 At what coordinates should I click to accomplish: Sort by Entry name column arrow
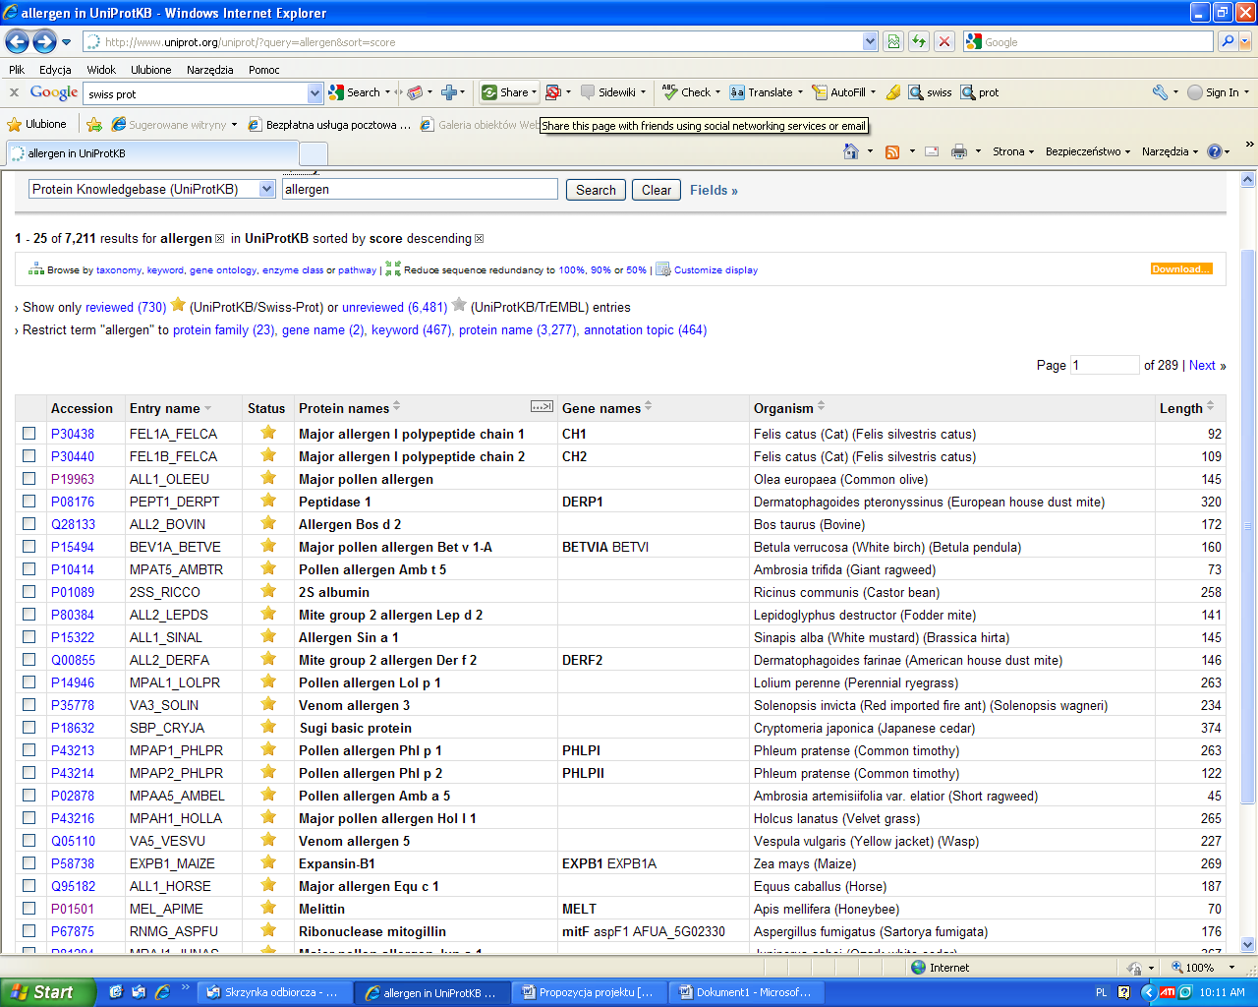208,408
